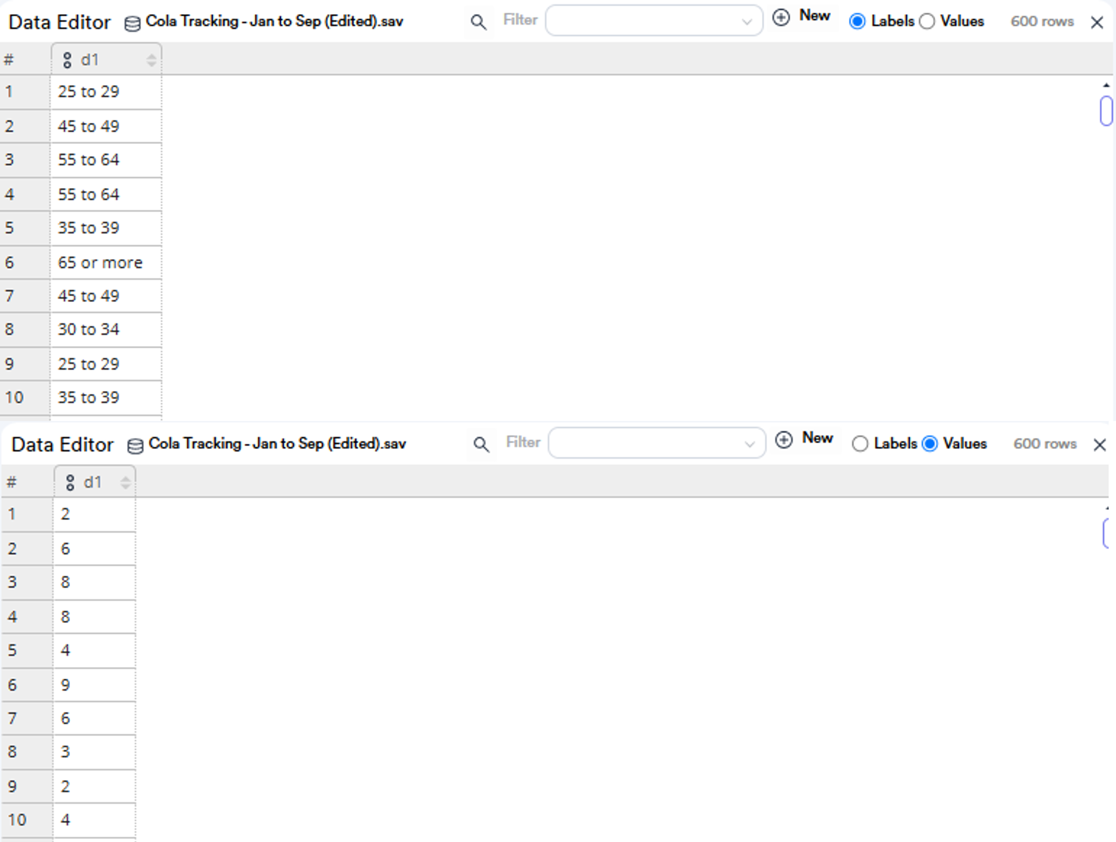Select Values radio in bottom Data Editor
The image size is (1116, 842).
pos(930,444)
